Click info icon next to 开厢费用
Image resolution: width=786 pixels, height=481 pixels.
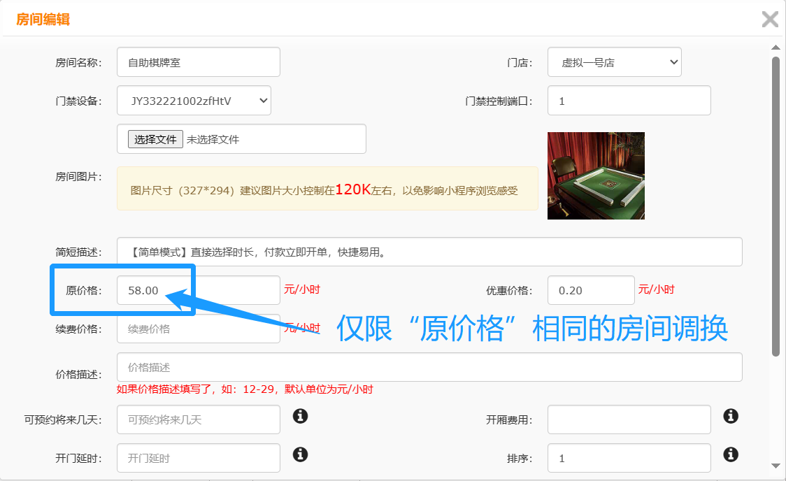pos(730,416)
